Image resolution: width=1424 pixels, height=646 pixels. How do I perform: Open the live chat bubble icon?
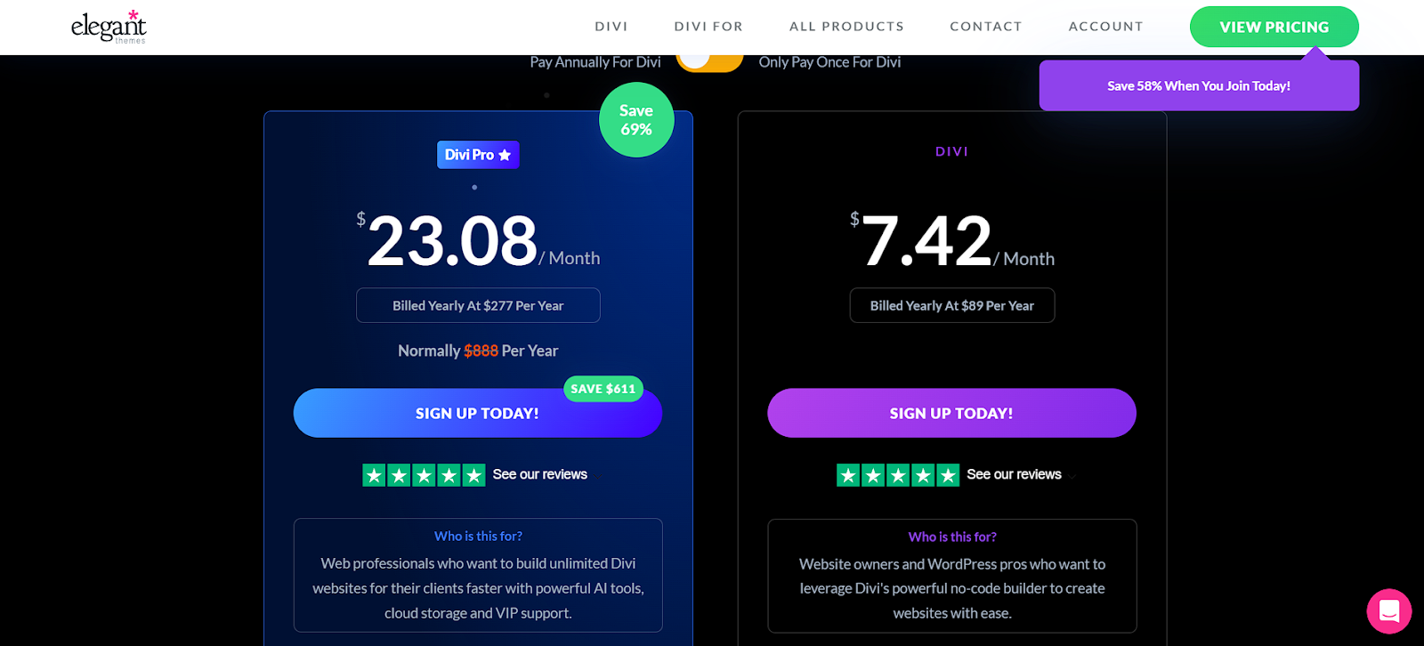[1389, 611]
